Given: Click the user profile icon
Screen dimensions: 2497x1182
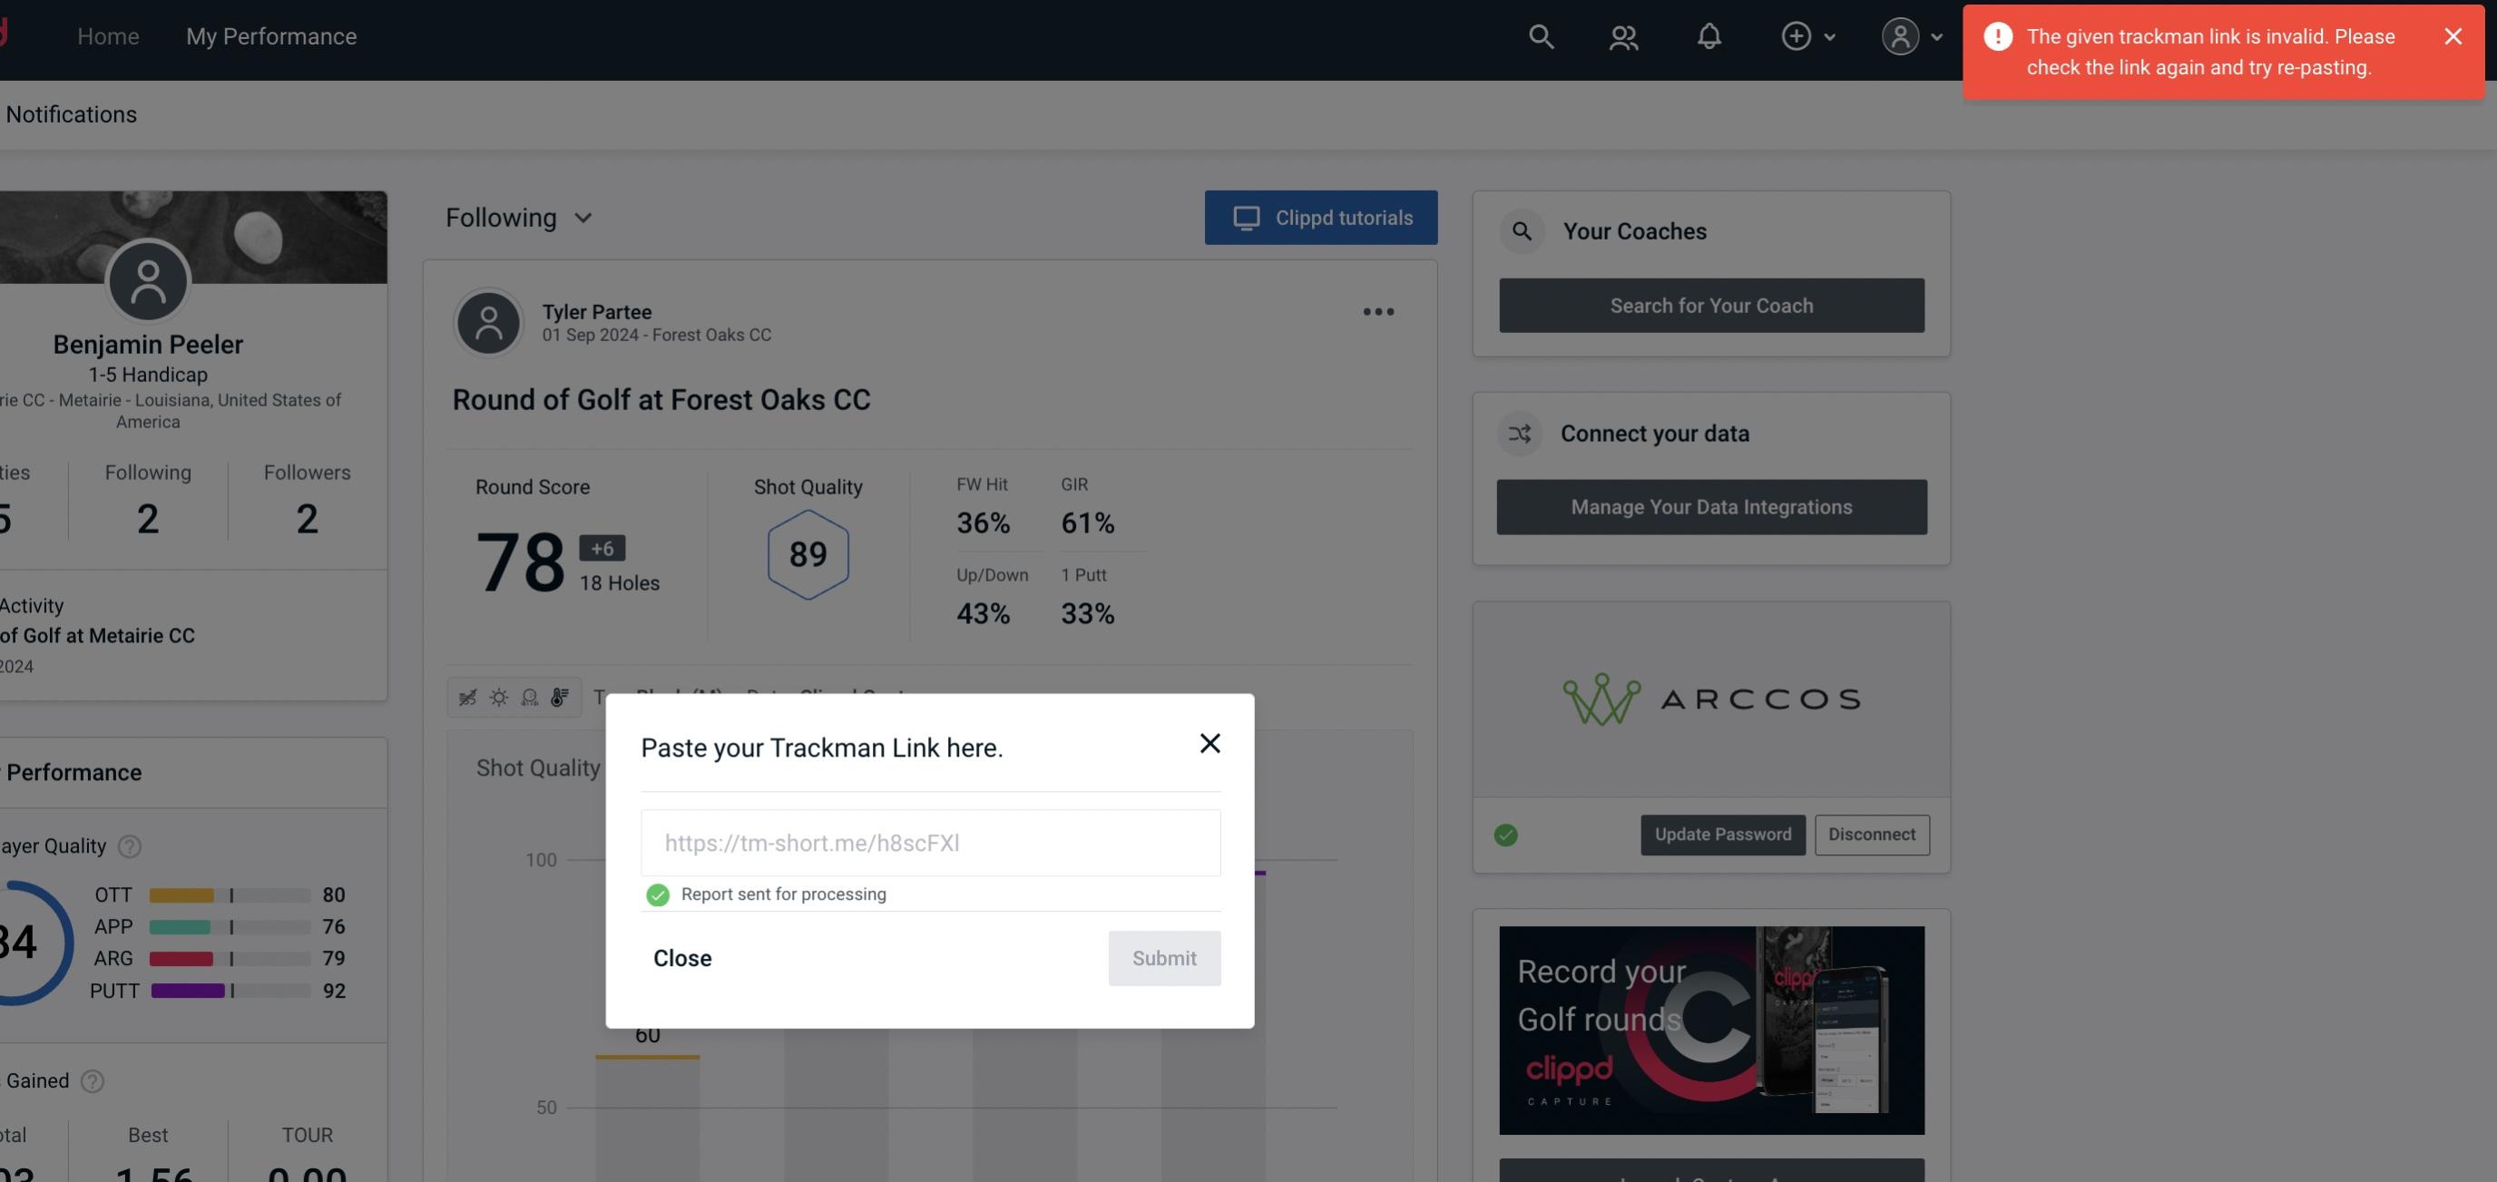Looking at the screenshot, I should [x=1900, y=35].
